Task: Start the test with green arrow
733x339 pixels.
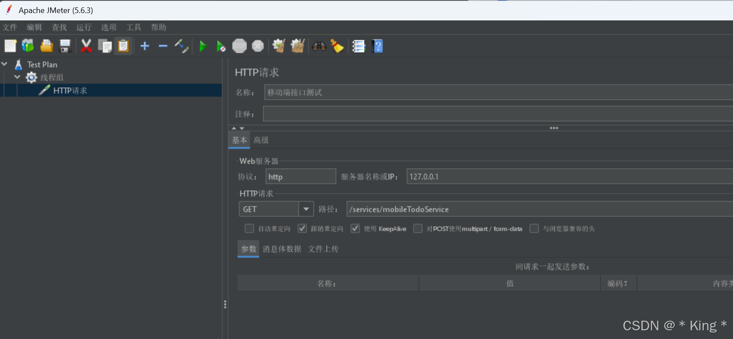Action: pyautogui.click(x=203, y=46)
